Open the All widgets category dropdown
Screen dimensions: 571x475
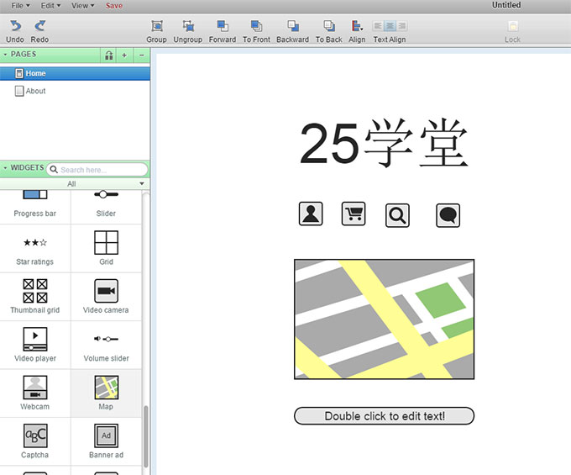pyautogui.click(x=74, y=184)
